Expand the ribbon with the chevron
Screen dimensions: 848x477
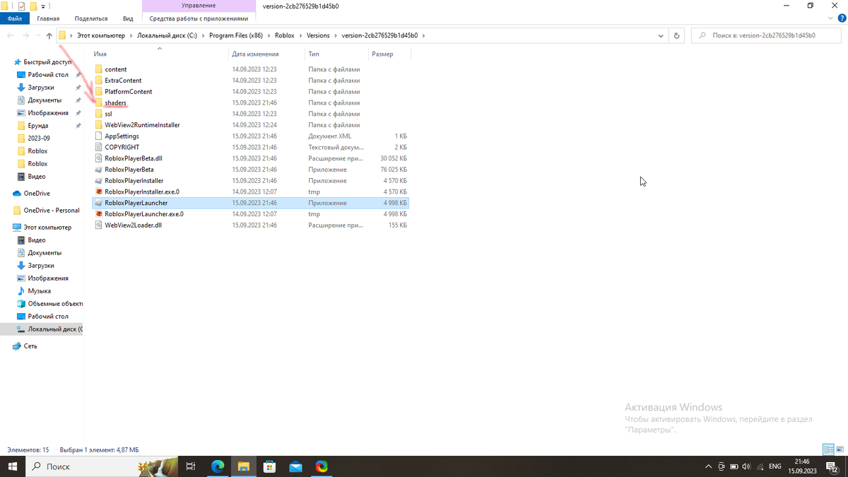[829, 18]
